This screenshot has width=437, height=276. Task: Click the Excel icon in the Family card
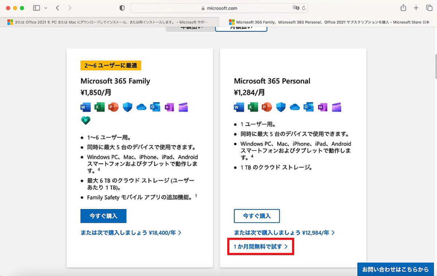click(x=99, y=107)
